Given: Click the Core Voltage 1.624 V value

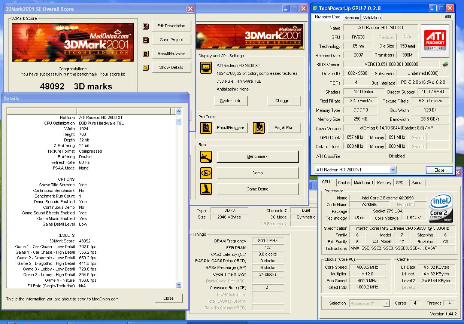Looking at the screenshot, I should click(413, 218).
